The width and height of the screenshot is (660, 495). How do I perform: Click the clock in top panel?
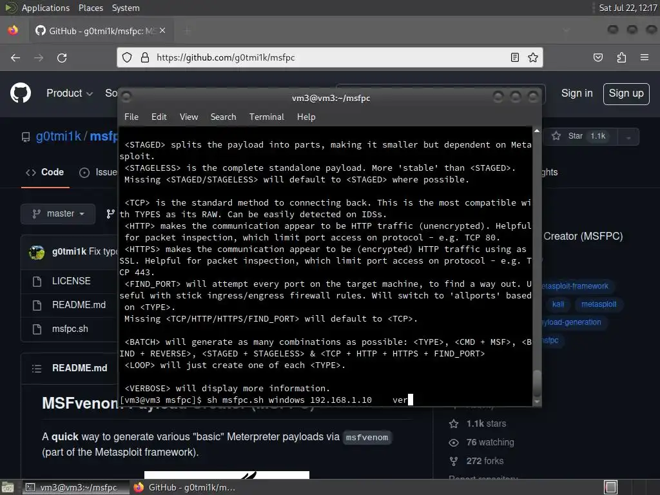point(628,8)
